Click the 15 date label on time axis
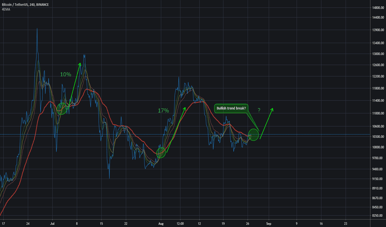Viewport: 386px width, 227px height. pos(101,224)
